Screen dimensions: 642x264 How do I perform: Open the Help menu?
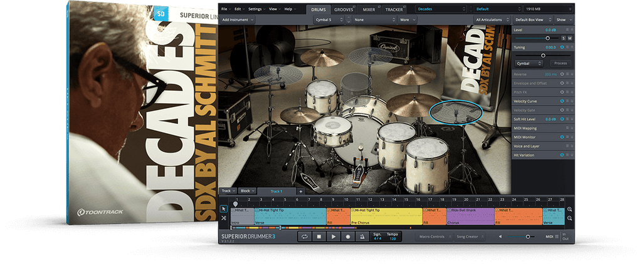[x=290, y=9]
